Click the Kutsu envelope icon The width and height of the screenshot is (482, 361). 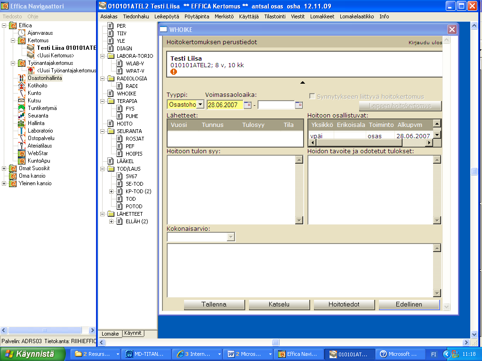tap(22, 101)
